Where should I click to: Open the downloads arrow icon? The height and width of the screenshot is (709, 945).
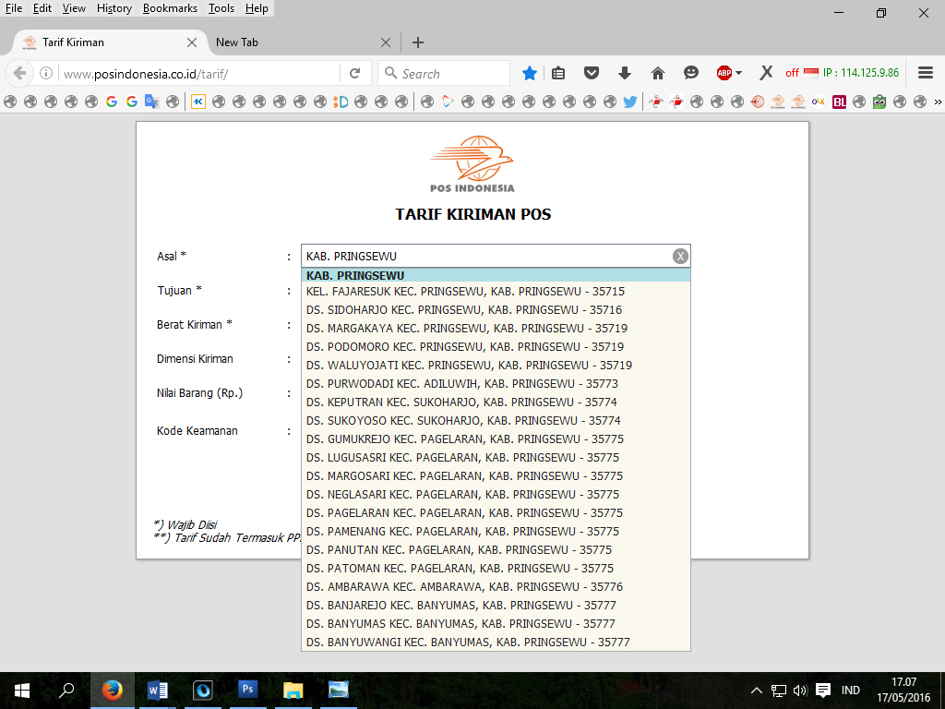pyautogui.click(x=625, y=74)
